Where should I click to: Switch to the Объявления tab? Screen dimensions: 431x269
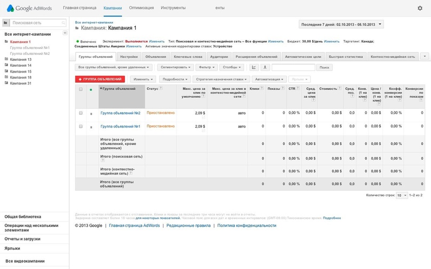[x=155, y=57]
